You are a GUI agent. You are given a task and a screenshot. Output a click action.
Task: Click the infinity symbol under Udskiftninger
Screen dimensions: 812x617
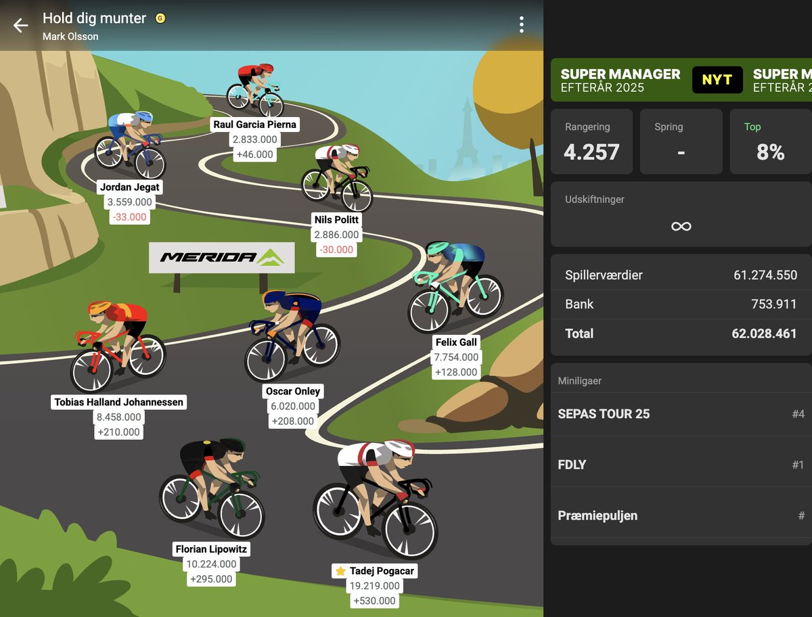pos(681,226)
